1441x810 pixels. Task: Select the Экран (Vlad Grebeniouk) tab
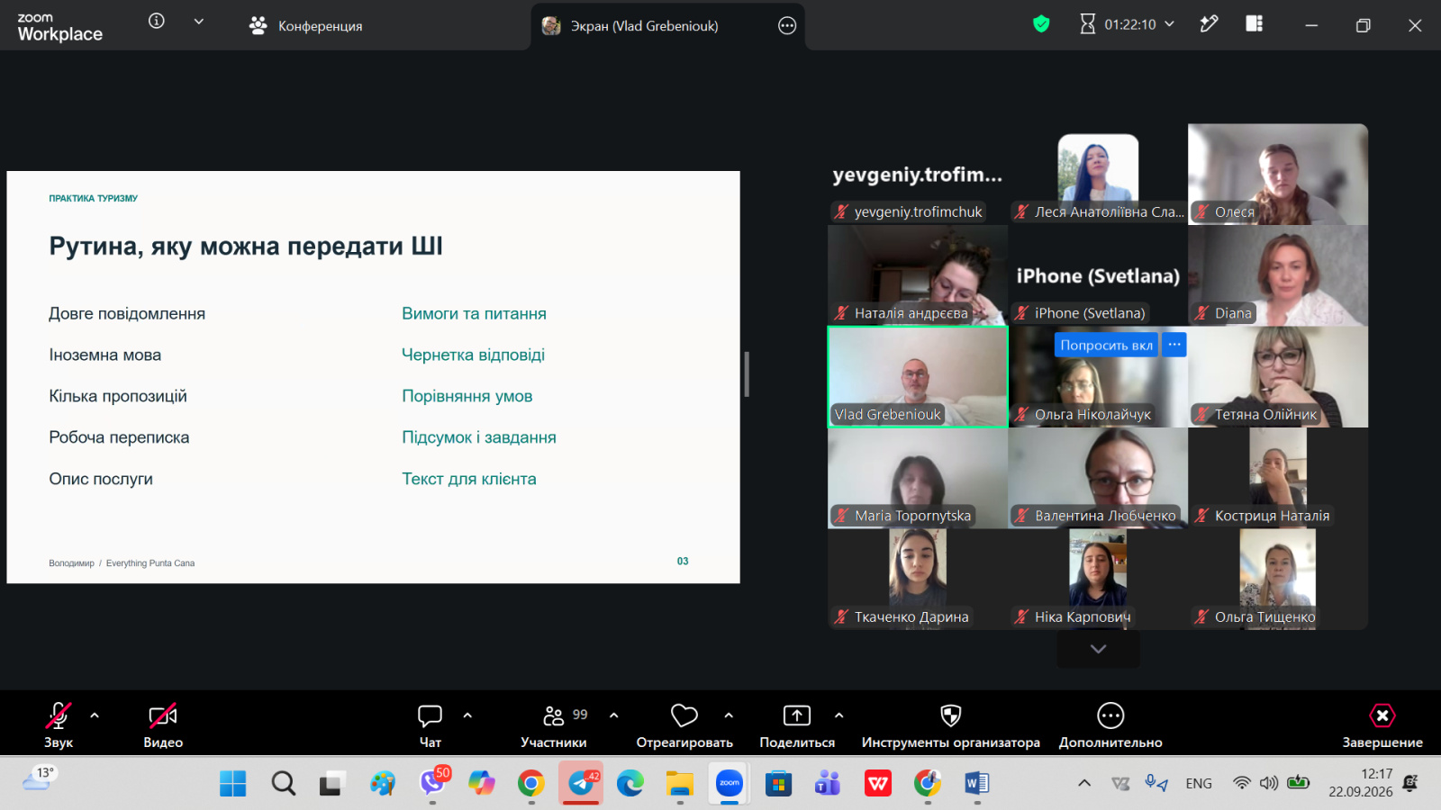[667, 25]
